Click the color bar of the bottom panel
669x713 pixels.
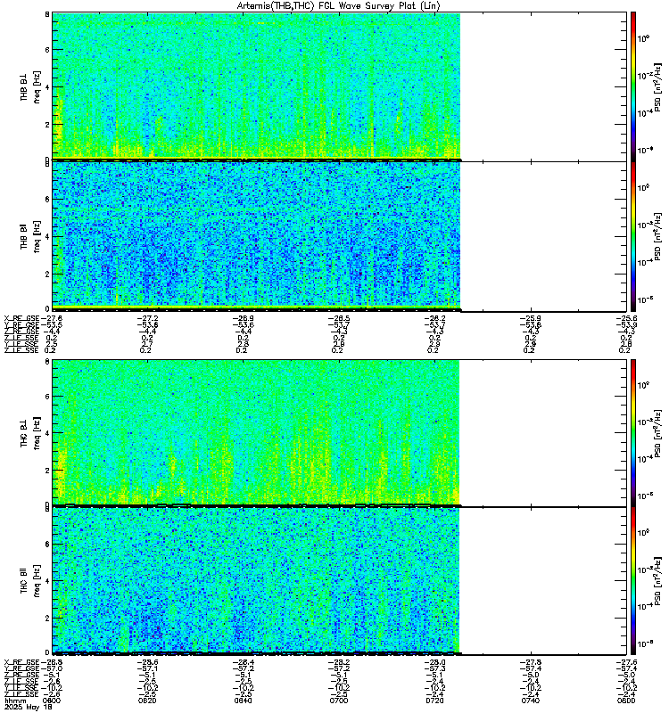632,581
